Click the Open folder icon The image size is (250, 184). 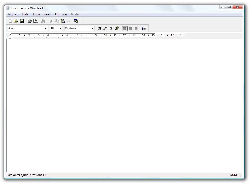16,21
